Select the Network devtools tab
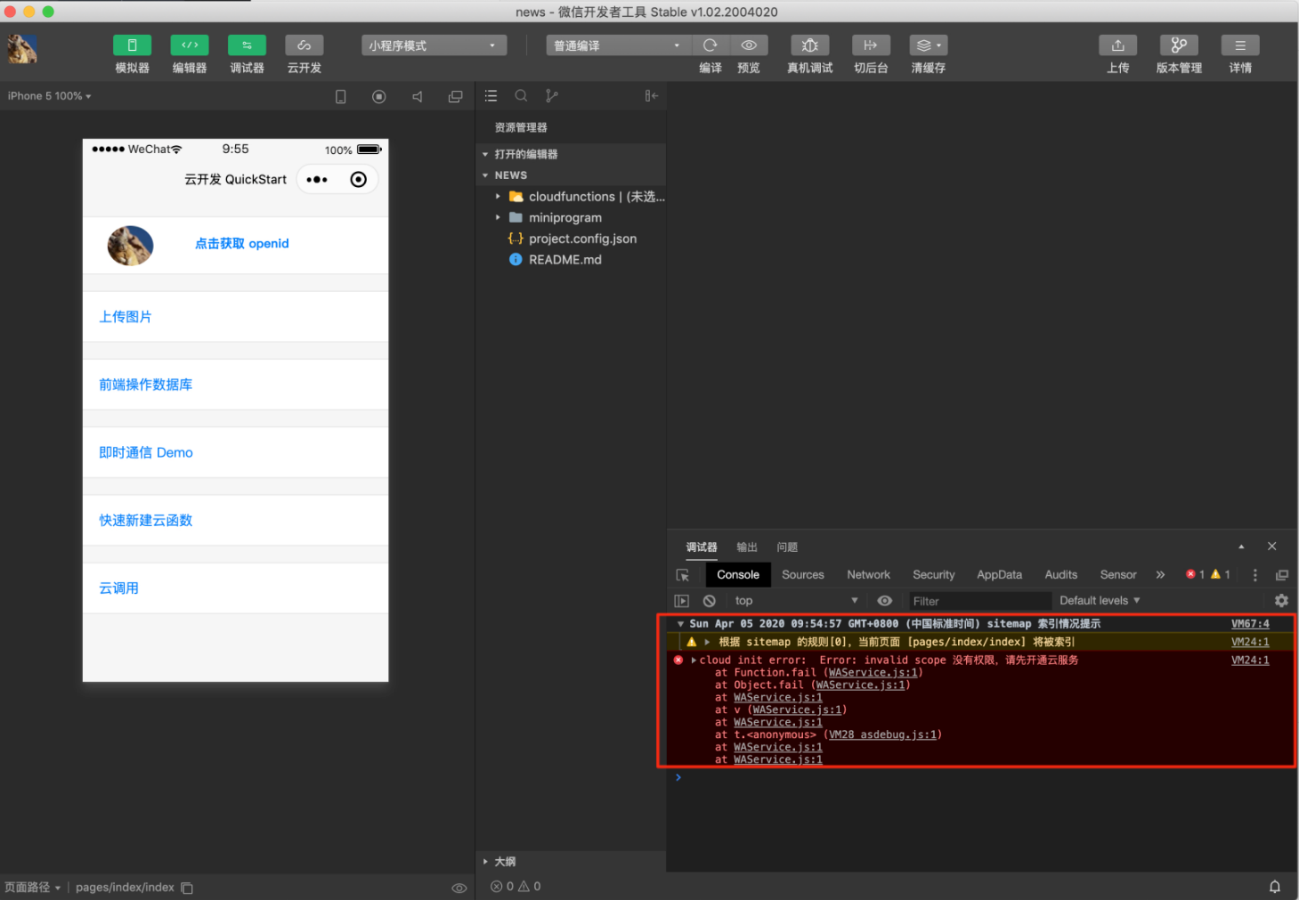Image resolution: width=1299 pixels, height=900 pixels. 869,575
